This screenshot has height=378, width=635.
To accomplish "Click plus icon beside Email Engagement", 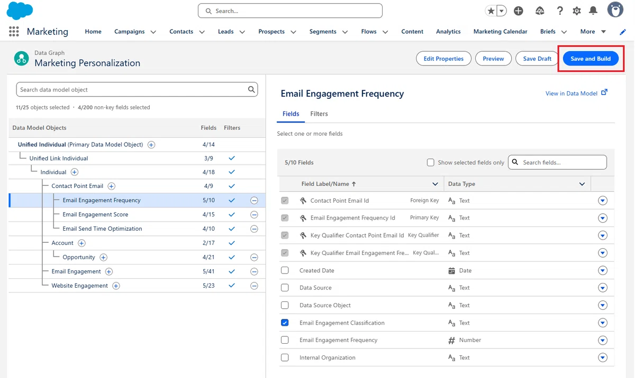I will 109,271.
